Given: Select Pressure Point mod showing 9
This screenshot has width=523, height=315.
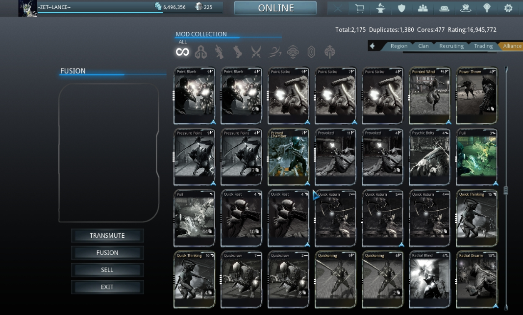Looking at the screenshot, I should pyautogui.click(x=195, y=157).
